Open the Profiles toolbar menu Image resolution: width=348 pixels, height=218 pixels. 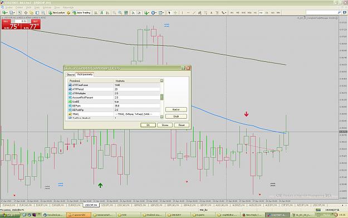(x=12, y=13)
